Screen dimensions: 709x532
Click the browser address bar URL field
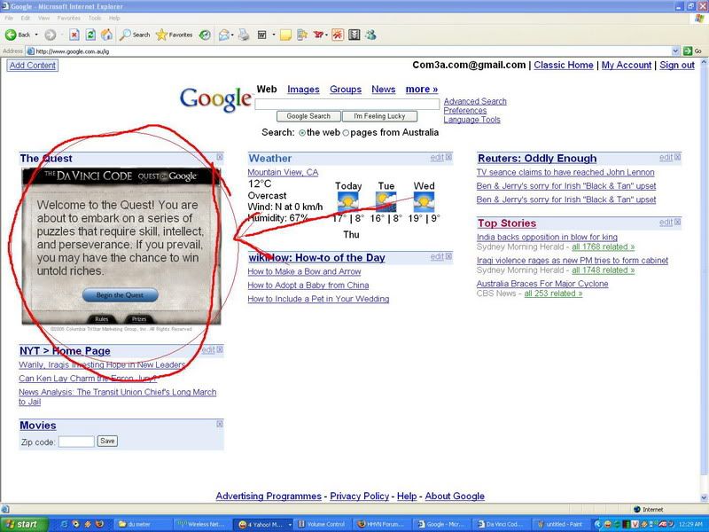pyautogui.click(x=348, y=51)
